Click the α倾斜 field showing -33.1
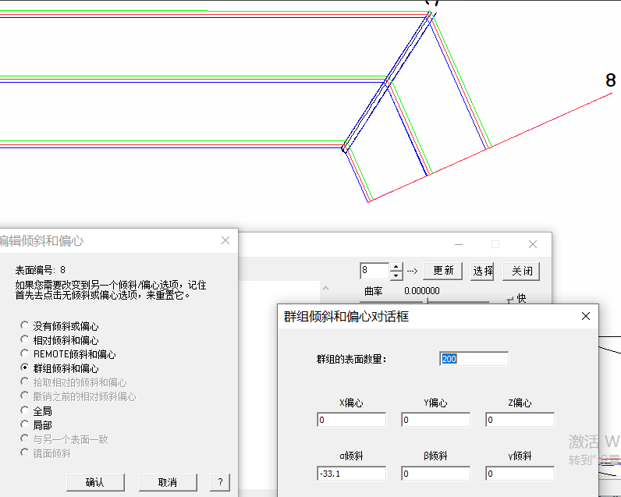621x497 pixels. [351, 474]
